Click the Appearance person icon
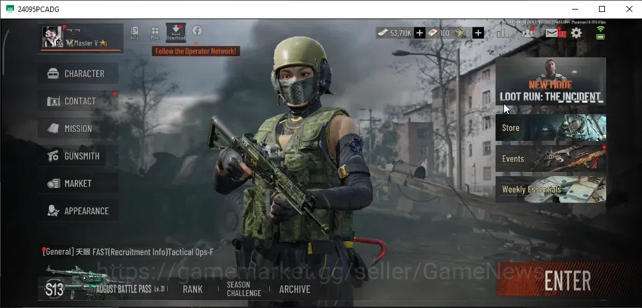The height and width of the screenshot is (308, 642). point(53,211)
